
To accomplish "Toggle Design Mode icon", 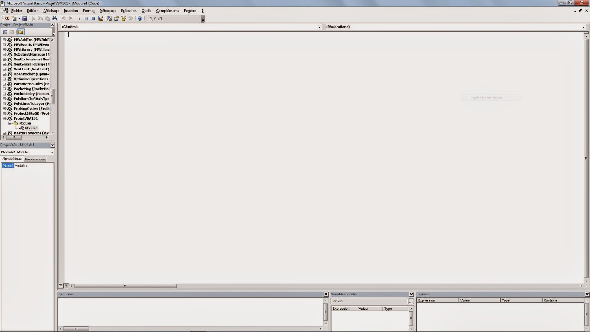I will click(x=101, y=18).
